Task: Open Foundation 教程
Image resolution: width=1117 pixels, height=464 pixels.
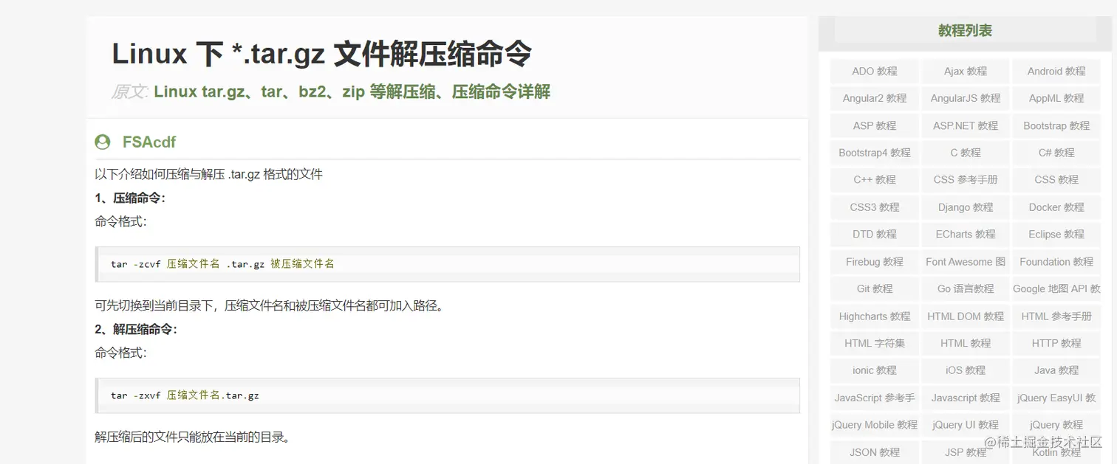Action: [x=1056, y=262]
